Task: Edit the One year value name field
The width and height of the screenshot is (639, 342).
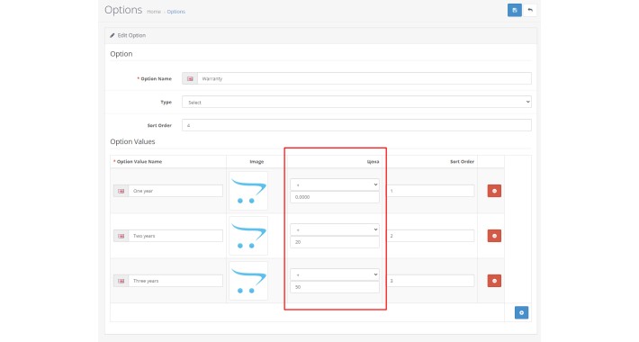Action: point(175,191)
